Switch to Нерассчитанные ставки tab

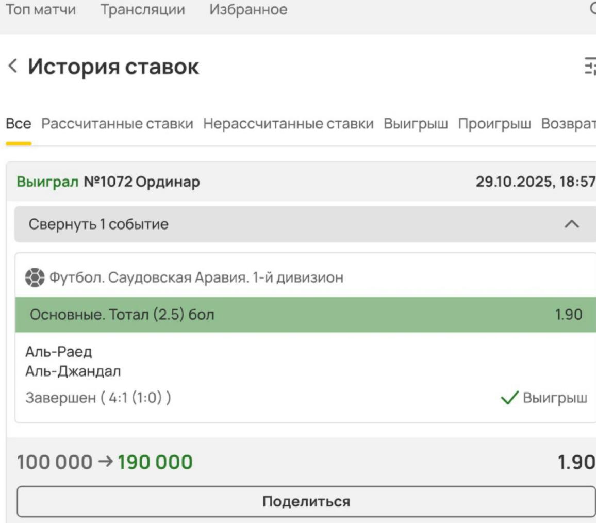coord(288,124)
